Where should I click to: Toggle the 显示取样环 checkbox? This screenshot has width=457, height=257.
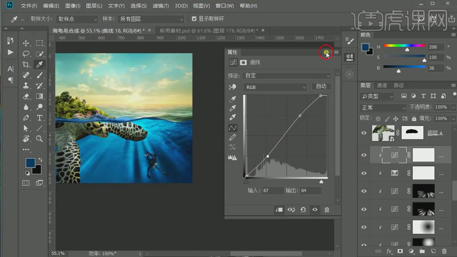194,19
